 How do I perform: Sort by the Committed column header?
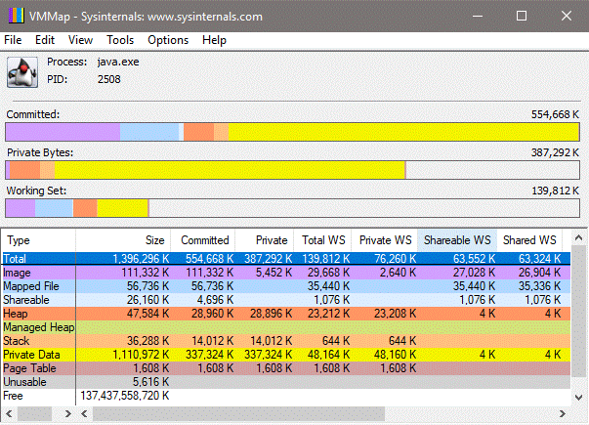pos(203,239)
